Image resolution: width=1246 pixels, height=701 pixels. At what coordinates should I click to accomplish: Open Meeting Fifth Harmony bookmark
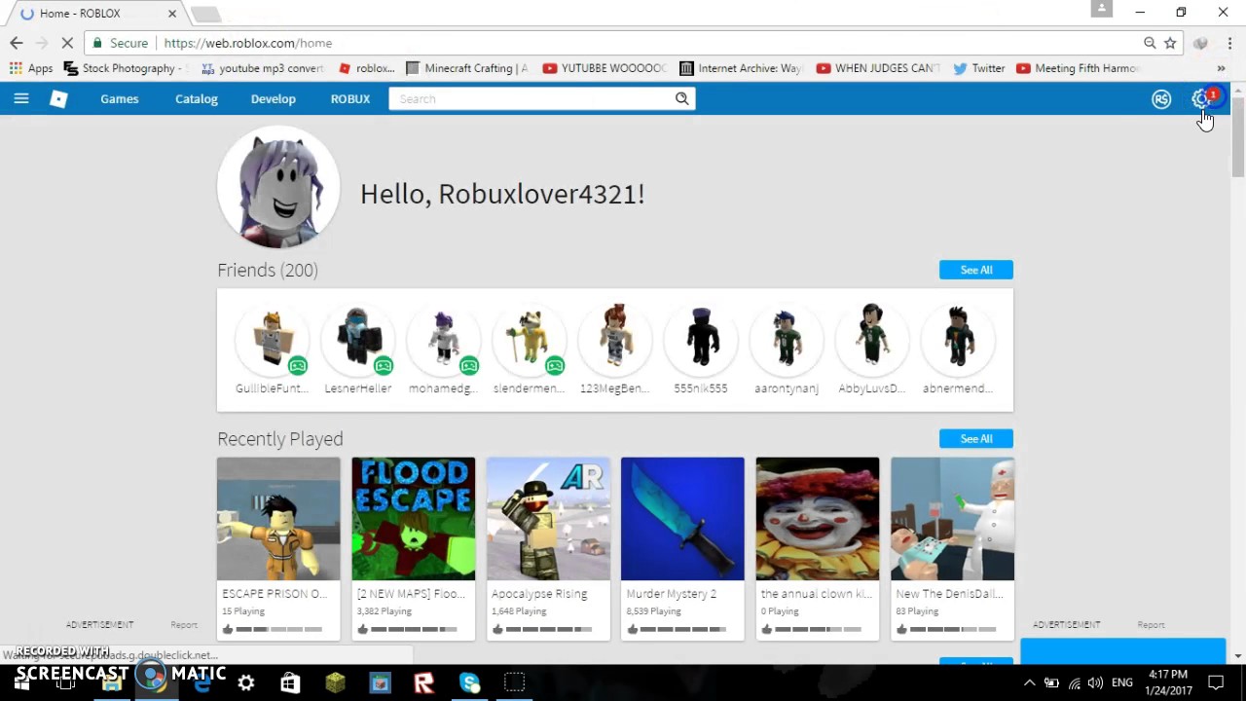point(1078,68)
